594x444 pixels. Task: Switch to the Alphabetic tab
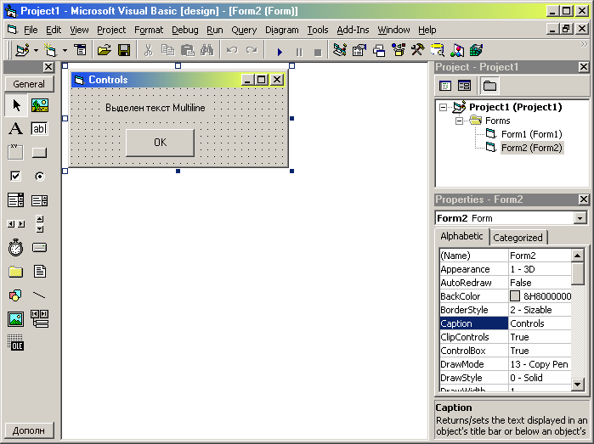pyautogui.click(x=461, y=236)
